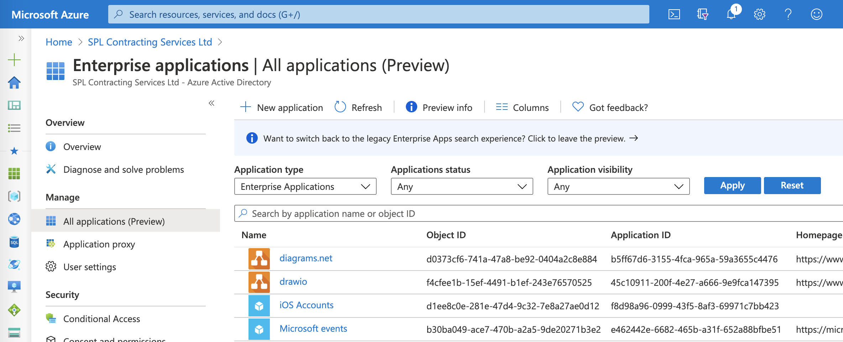This screenshot has width=843, height=342.
Task: Open SPL Contracting Services Ltd breadcrumb
Action: point(150,42)
